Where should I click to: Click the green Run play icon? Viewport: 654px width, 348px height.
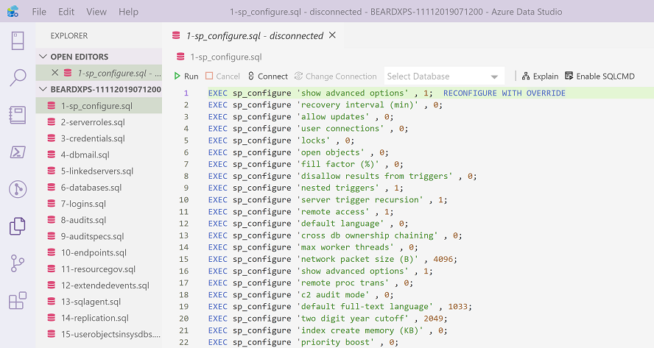click(x=177, y=76)
